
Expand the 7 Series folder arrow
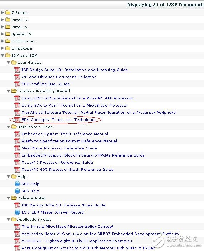point(2,12)
